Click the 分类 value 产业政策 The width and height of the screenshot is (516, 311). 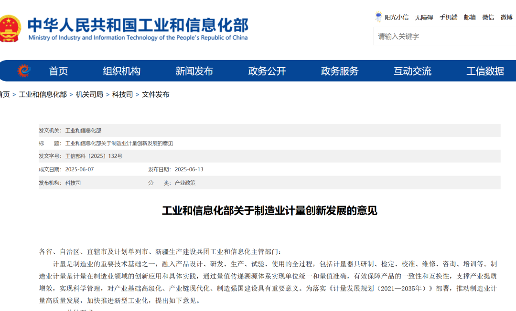(x=185, y=183)
